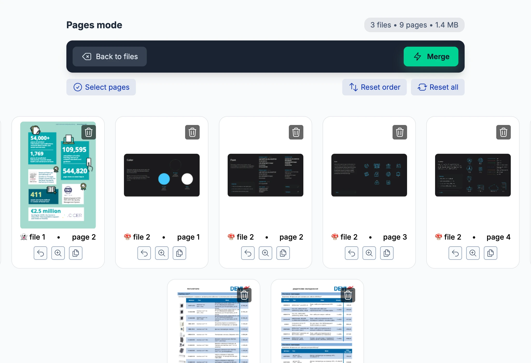Delete the first DEVI price-list page
The image size is (531, 363).
pyautogui.click(x=244, y=295)
